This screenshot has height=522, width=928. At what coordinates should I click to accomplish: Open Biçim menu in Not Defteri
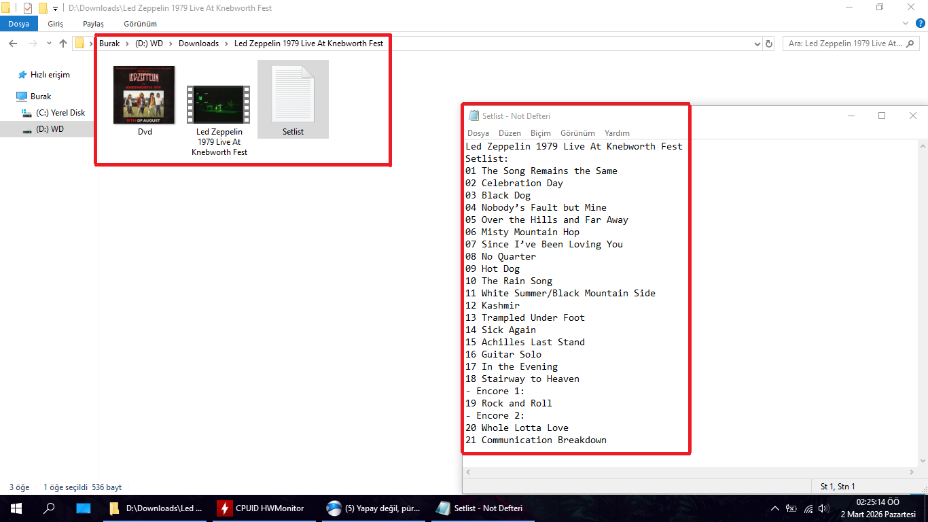(541, 133)
